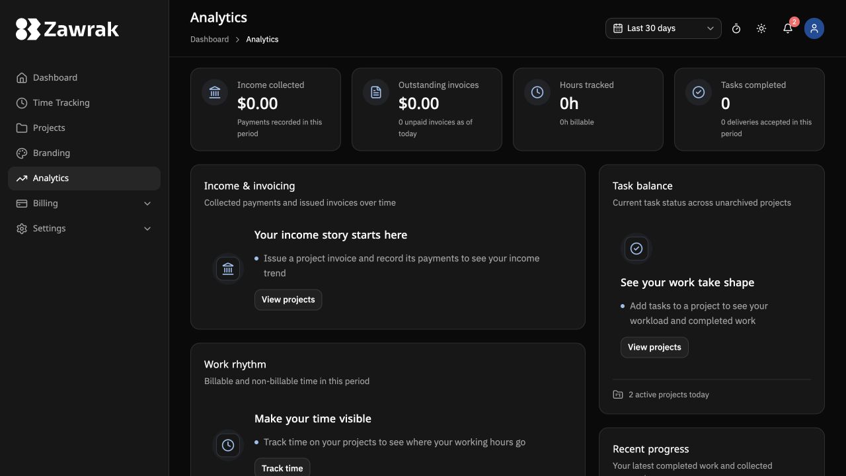Click the 'Task balance' heading

tap(642, 186)
